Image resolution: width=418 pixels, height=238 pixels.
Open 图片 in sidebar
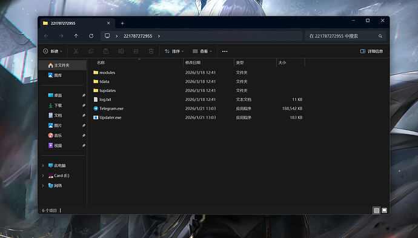(58, 125)
